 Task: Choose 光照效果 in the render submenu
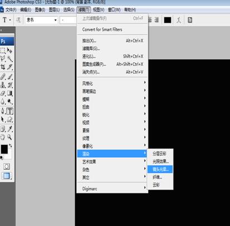point(160,162)
